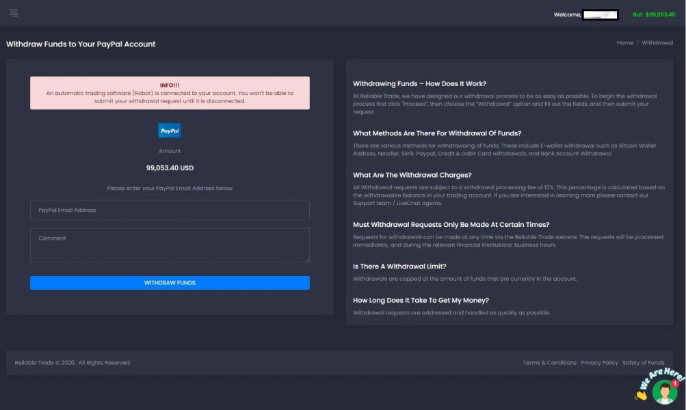
Task: Grab the Comment box resize handle
Action: coord(307,260)
